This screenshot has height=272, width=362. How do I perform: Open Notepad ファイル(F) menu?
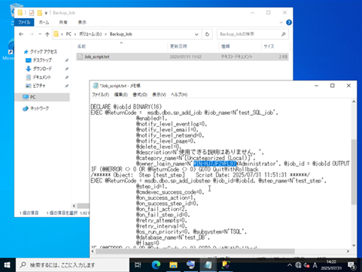pyautogui.click(x=101, y=95)
